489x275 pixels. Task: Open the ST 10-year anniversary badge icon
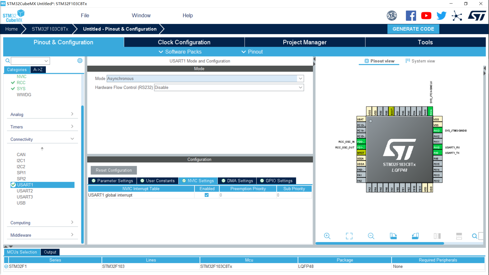click(x=392, y=16)
